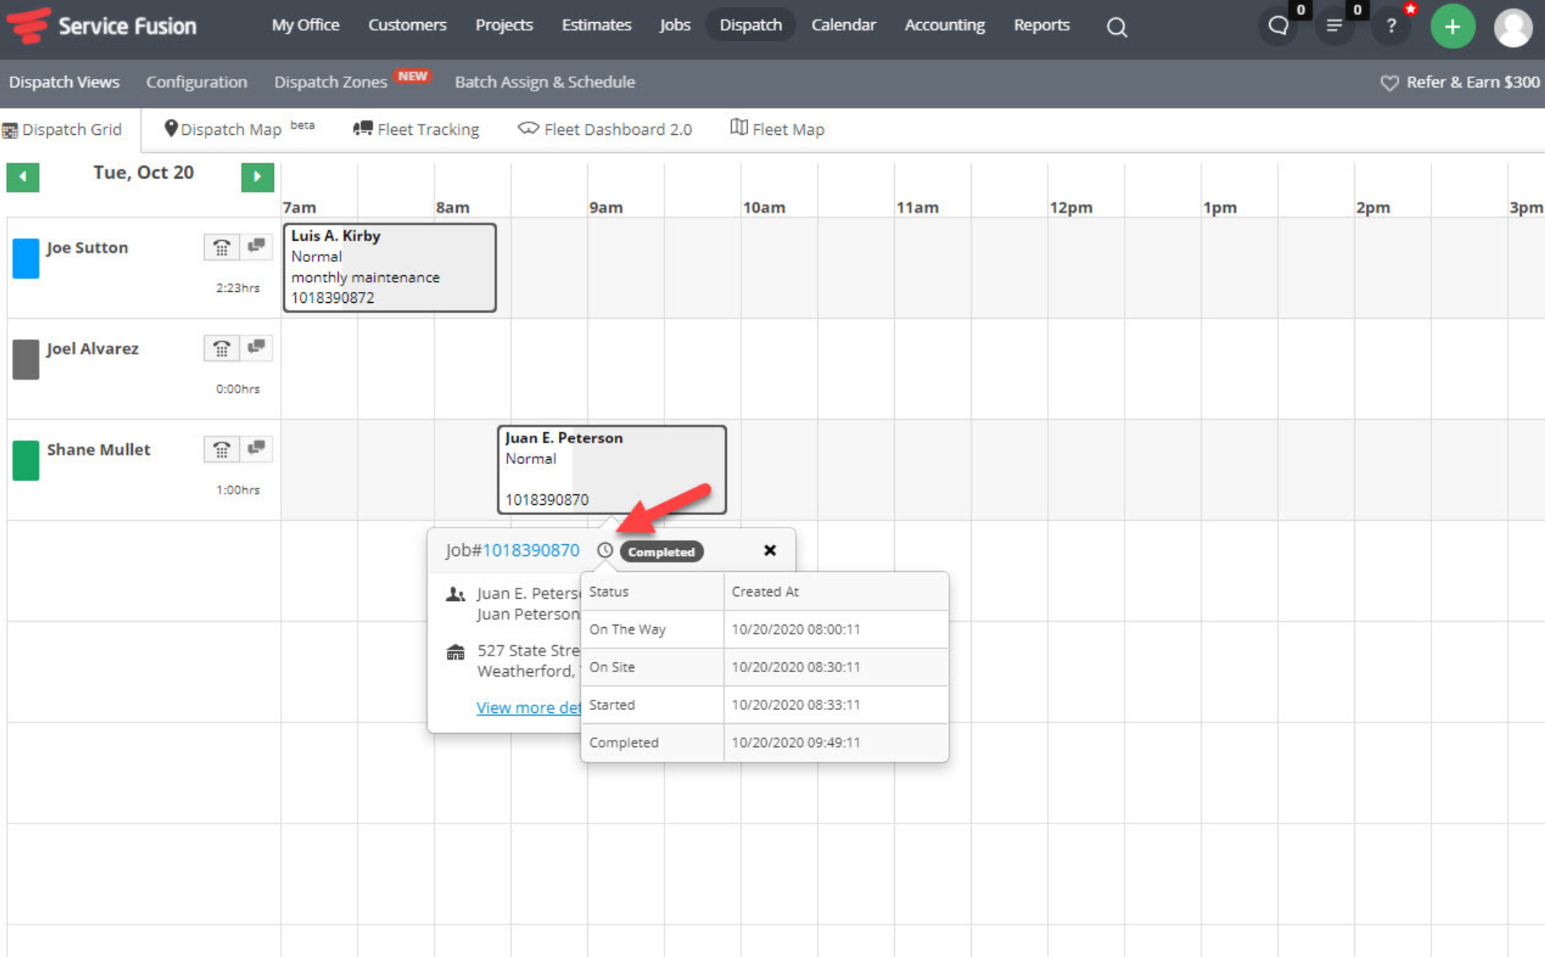Call Joe Sutton using the phone icon
This screenshot has width=1545, height=957.
click(221, 247)
